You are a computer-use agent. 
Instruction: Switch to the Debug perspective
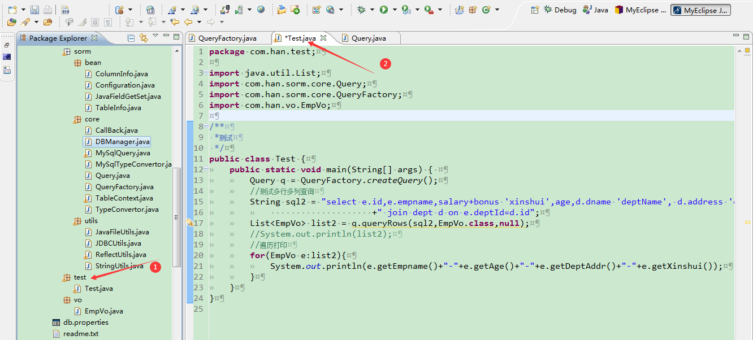[560, 10]
